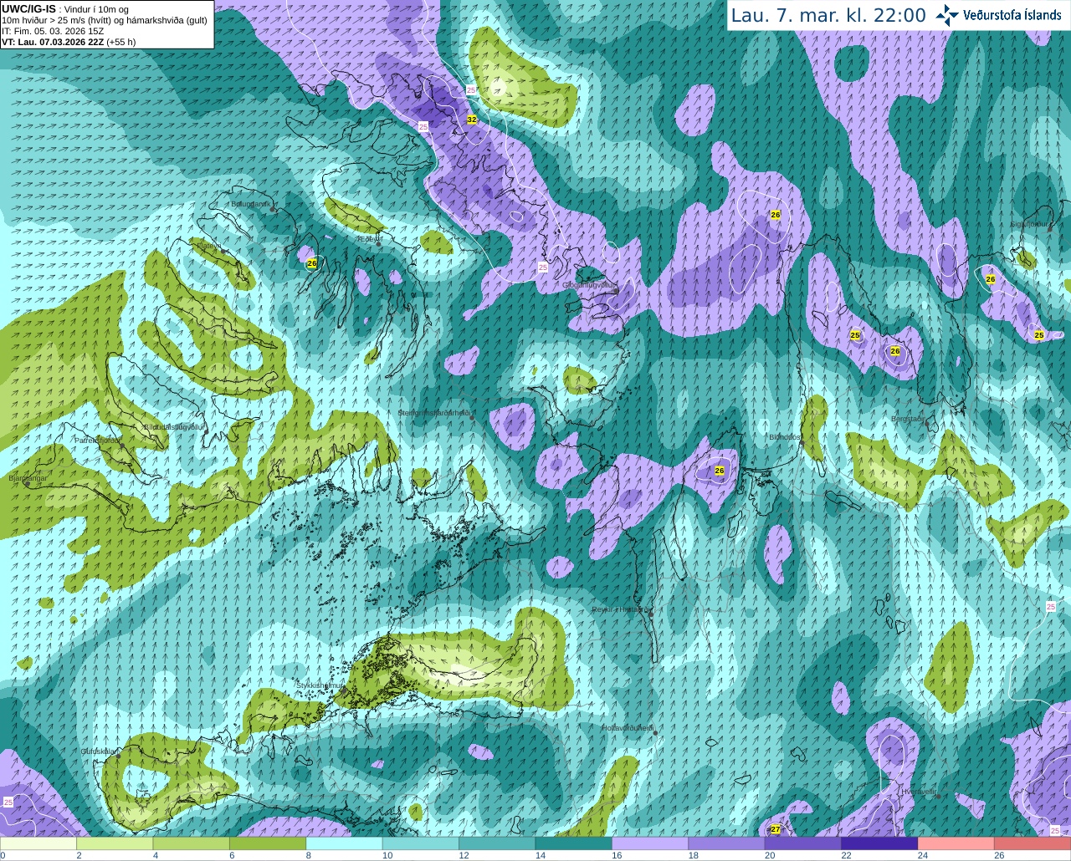Click the Reykir í Hrútafirði label

[x=620, y=609]
